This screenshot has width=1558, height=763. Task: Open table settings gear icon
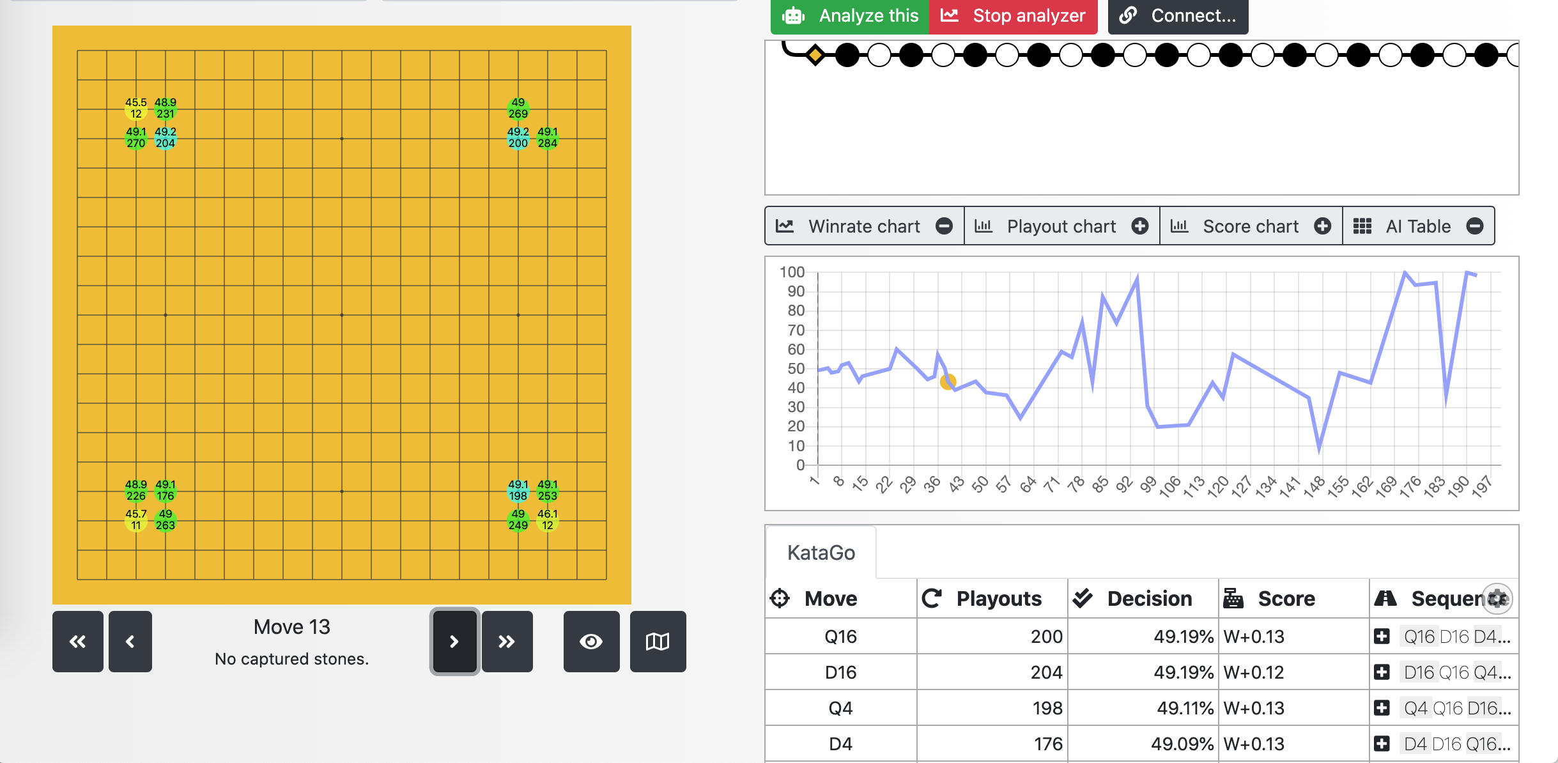[1497, 599]
